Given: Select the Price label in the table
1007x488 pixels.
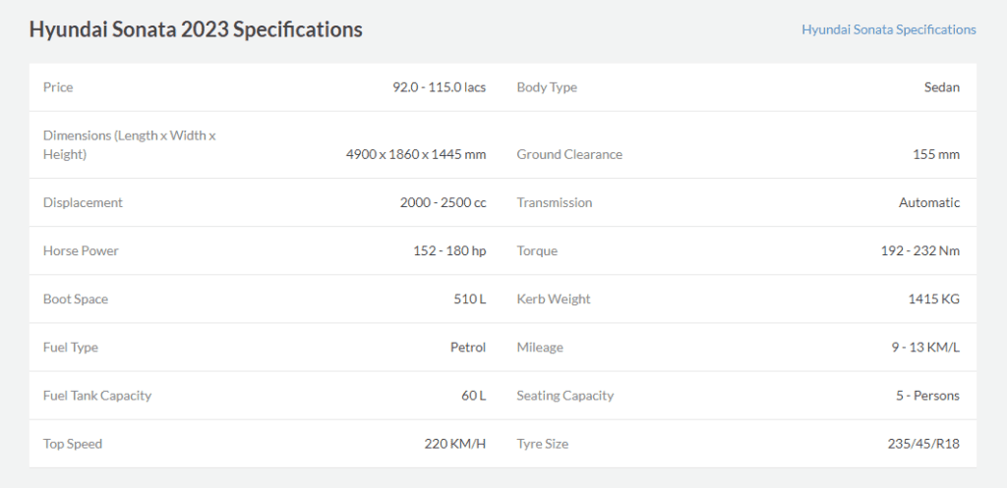Looking at the screenshot, I should pyautogui.click(x=58, y=87).
